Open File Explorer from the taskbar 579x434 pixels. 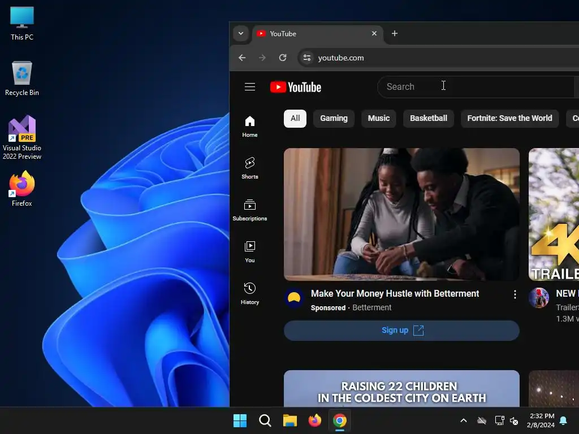coord(290,420)
